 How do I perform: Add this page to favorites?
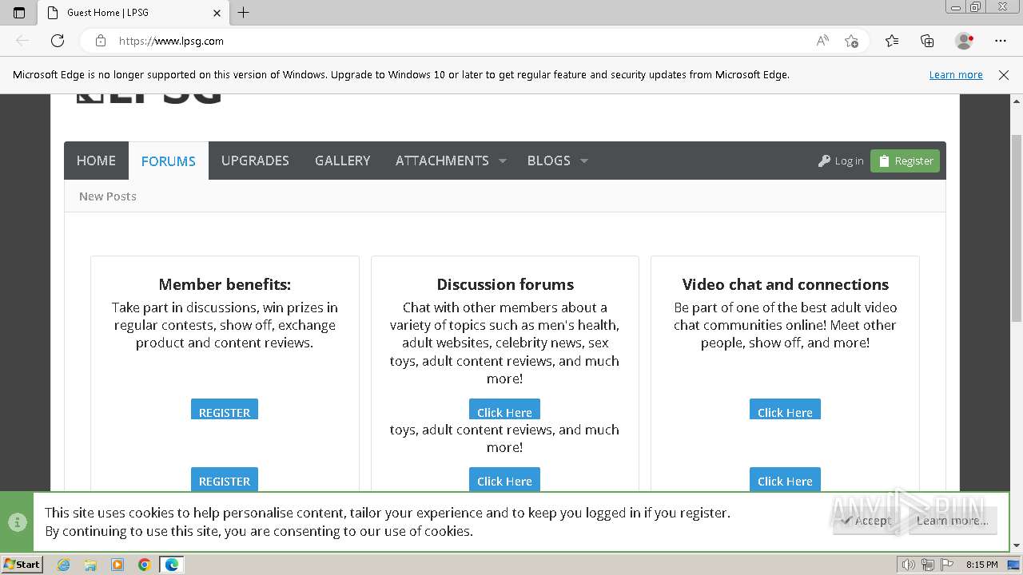tap(852, 41)
